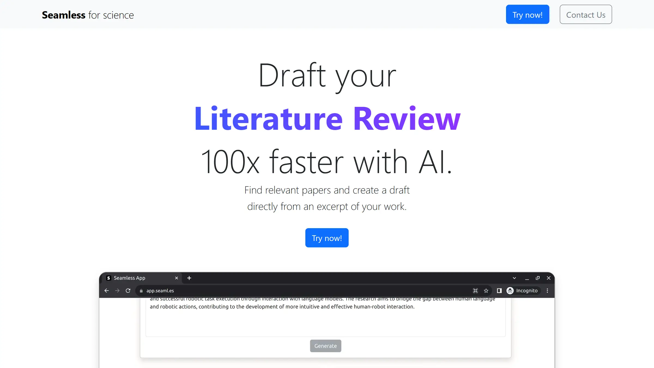Screen dimensions: 654x368
Task: Toggle the browser grid/tab view icon
Action: (x=475, y=290)
